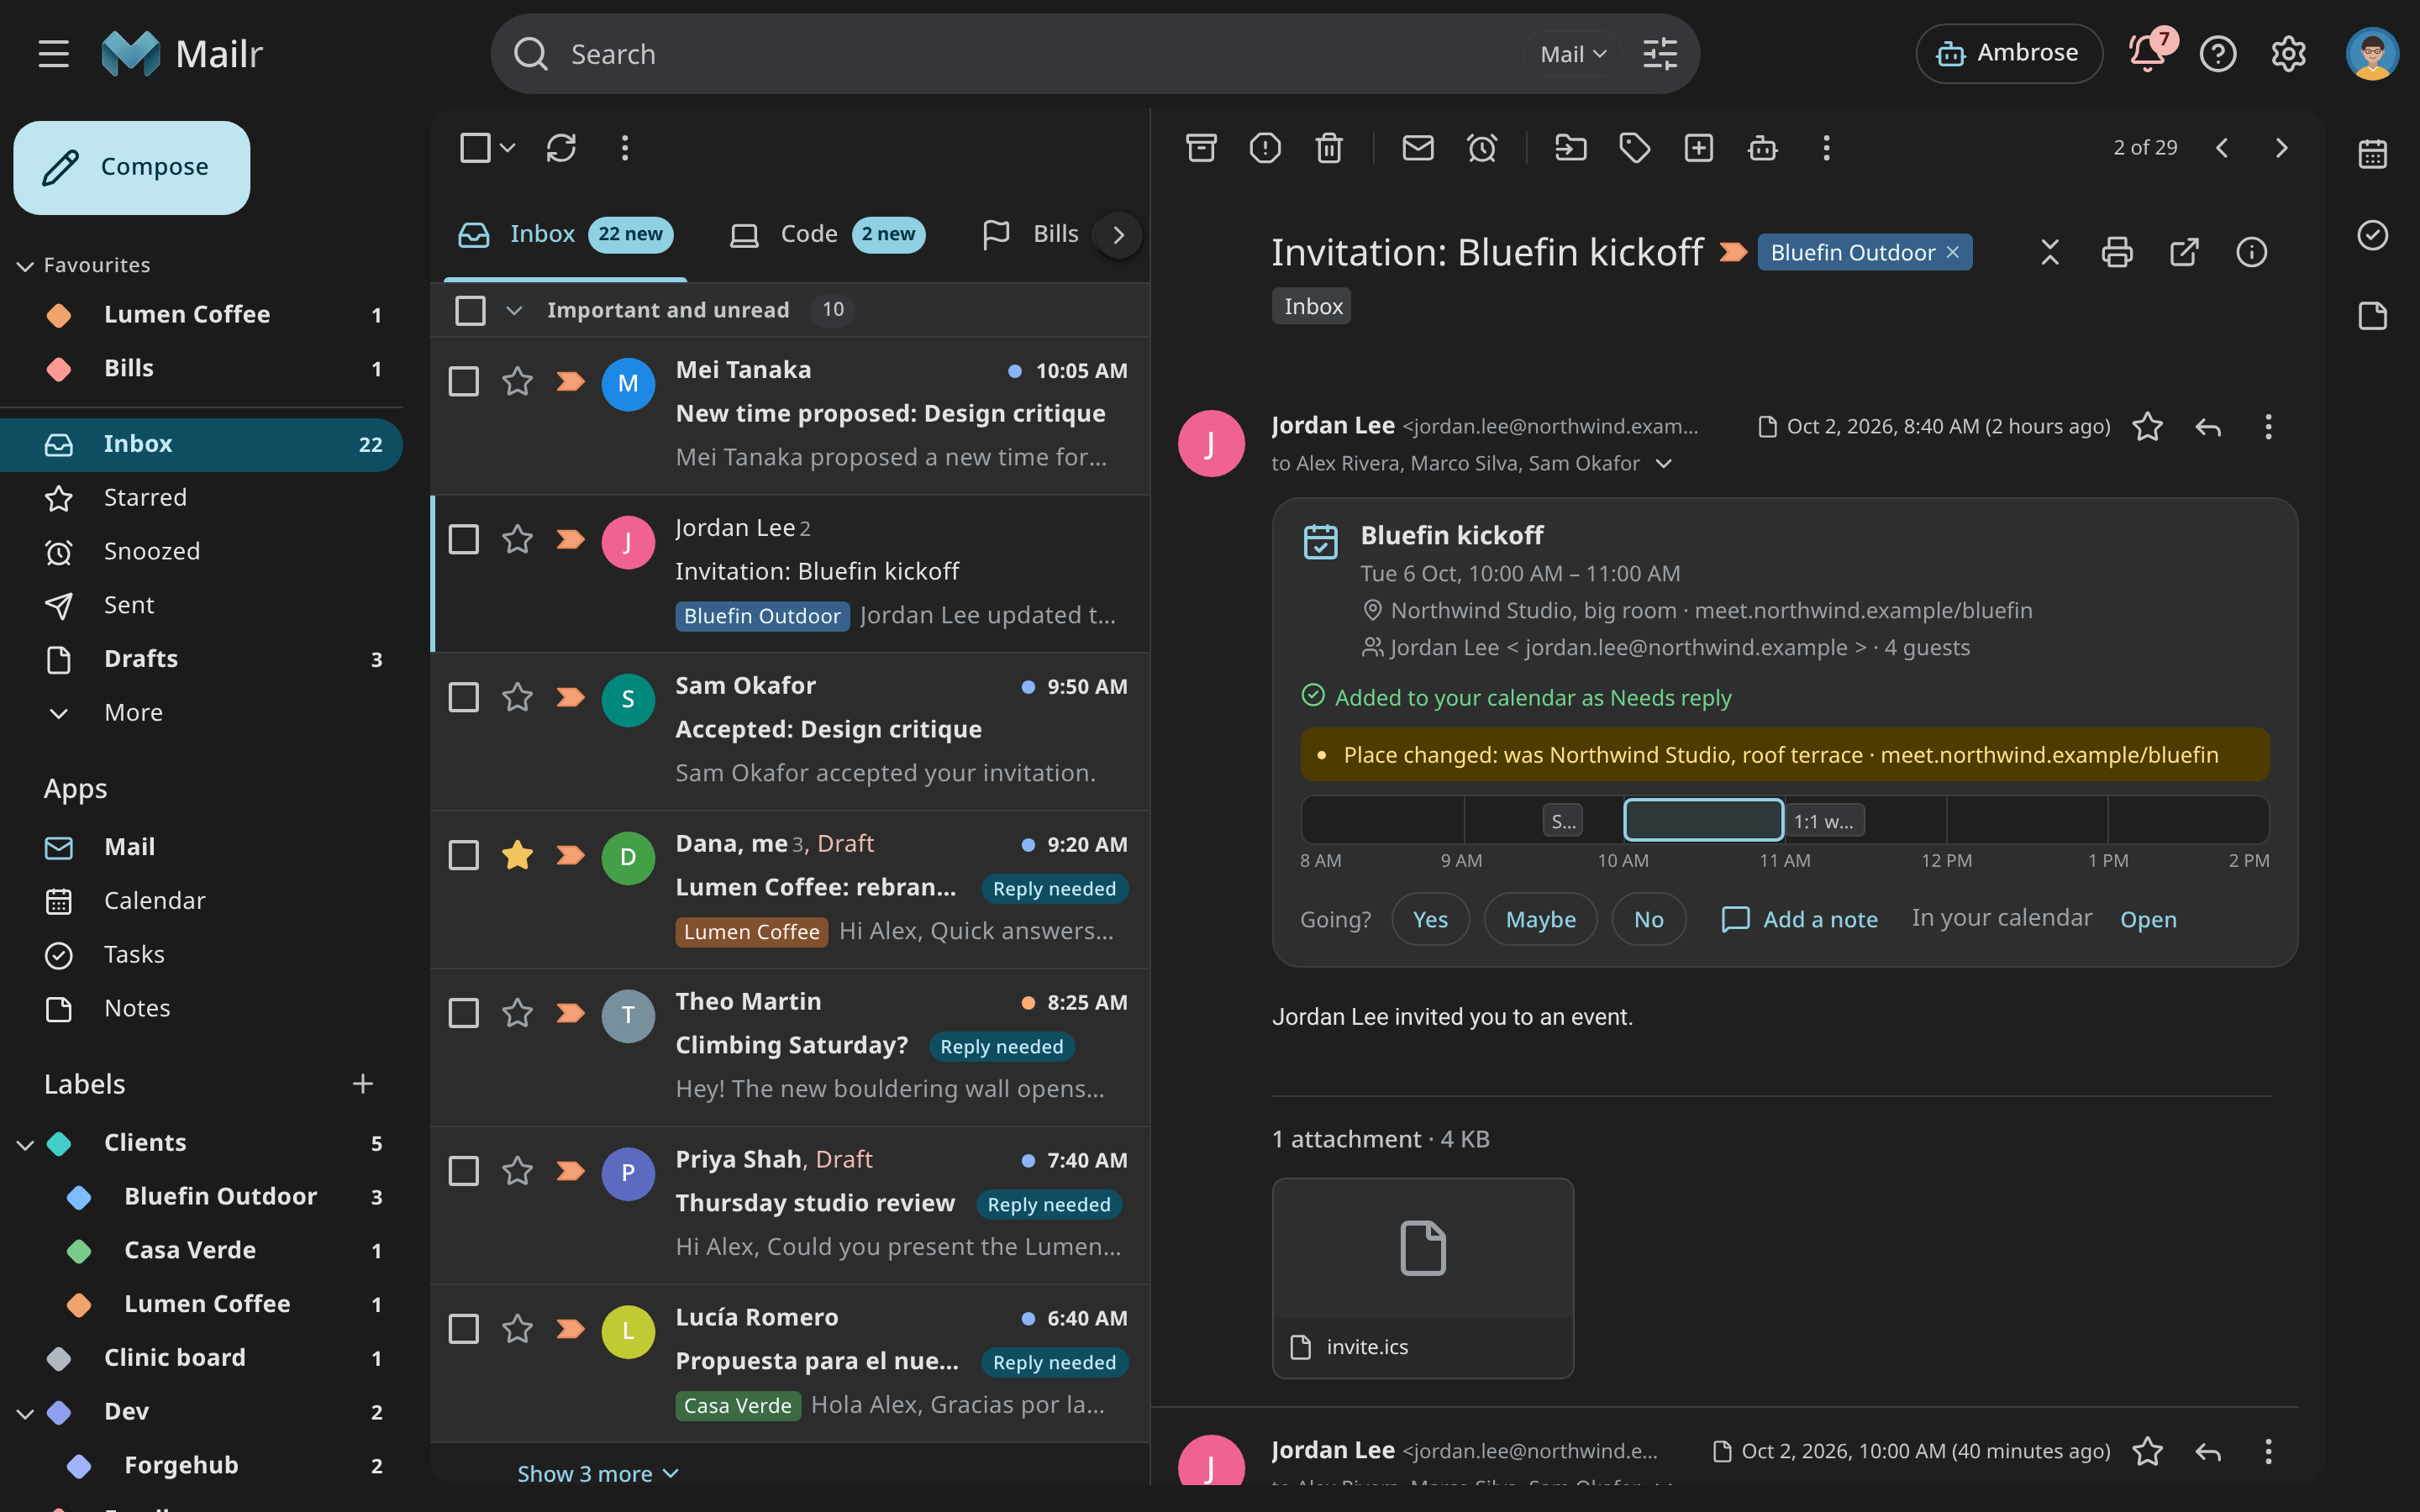This screenshot has width=2420, height=1512.
Task: Switch to the Code tab
Action: (x=826, y=234)
